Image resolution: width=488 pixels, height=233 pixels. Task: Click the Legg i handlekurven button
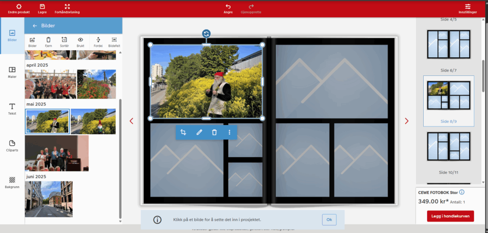point(450,216)
